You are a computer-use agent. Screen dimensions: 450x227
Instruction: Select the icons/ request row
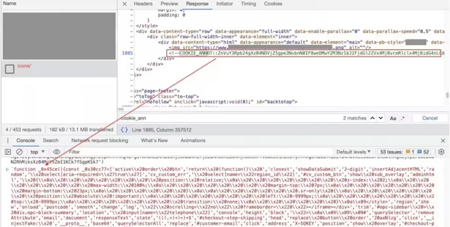click(x=59, y=69)
